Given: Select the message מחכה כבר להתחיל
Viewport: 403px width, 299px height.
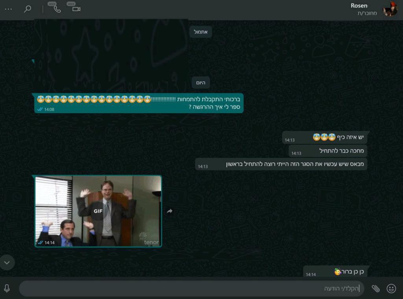Looking at the screenshot, I should click(328, 151).
